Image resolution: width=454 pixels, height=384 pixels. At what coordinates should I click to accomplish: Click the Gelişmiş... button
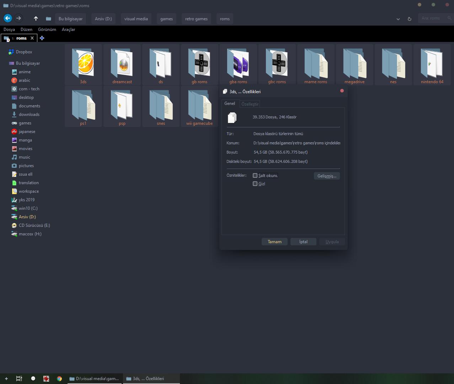click(327, 176)
